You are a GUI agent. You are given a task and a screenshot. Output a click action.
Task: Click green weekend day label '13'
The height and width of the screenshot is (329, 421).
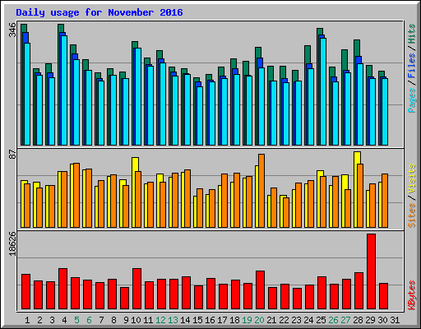[x=173, y=320]
